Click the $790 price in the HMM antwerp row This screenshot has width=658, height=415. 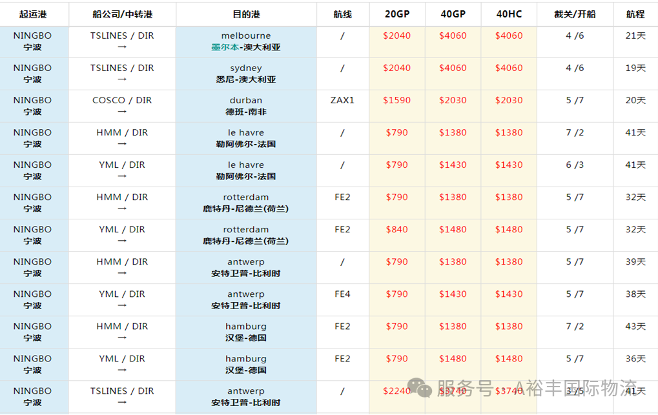[397, 262]
